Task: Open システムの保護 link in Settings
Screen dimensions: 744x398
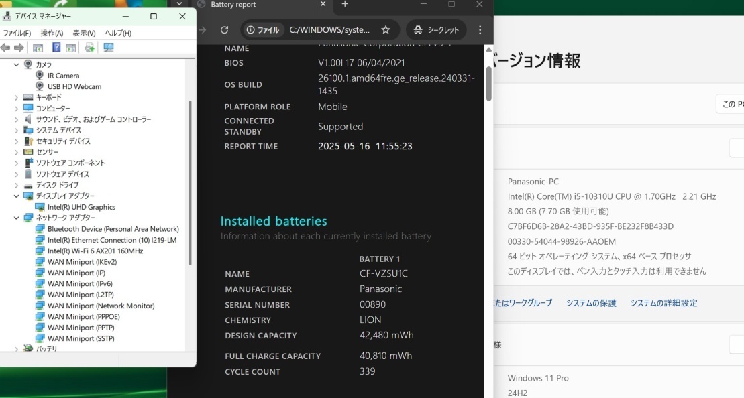Action: click(x=591, y=303)
